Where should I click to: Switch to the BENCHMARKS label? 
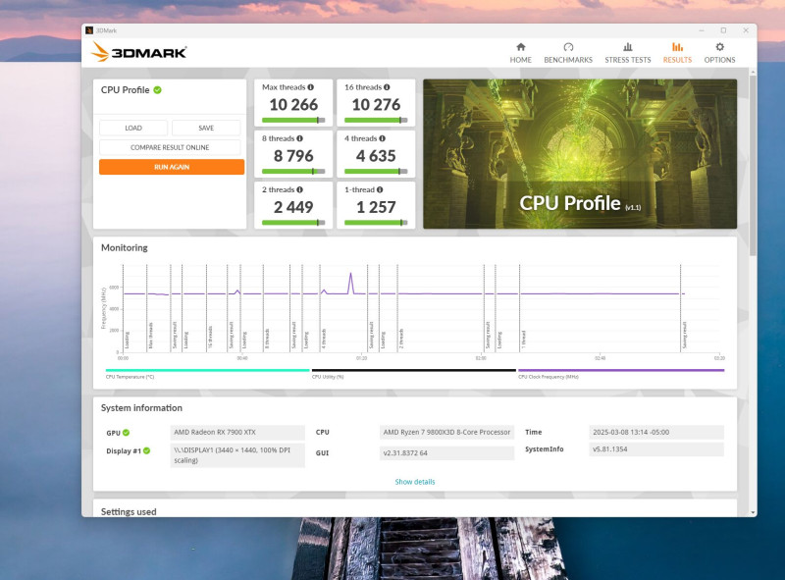point(568,60)
